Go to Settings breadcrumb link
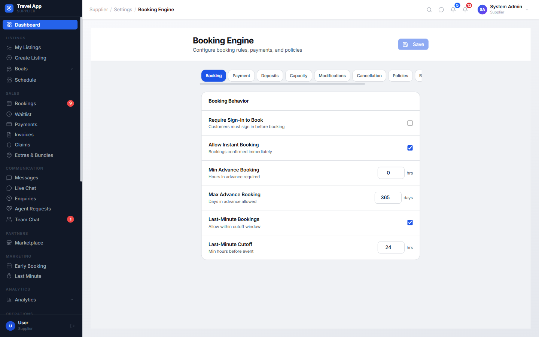 point(123,10)
